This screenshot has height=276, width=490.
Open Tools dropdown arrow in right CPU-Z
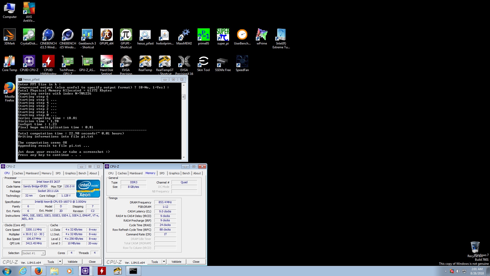pos(164,262)
